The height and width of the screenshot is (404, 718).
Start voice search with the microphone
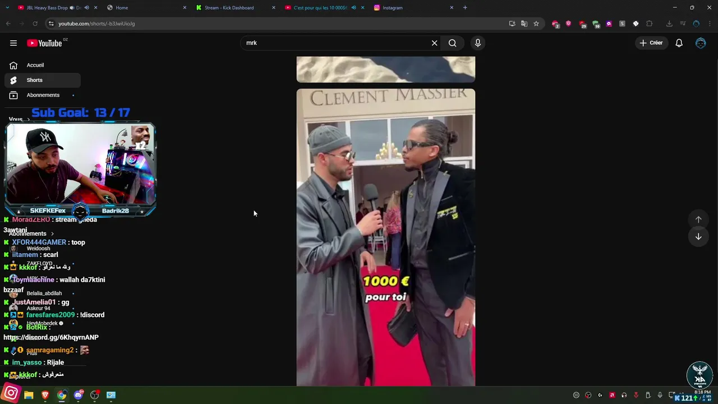click(x=478, y=43)
